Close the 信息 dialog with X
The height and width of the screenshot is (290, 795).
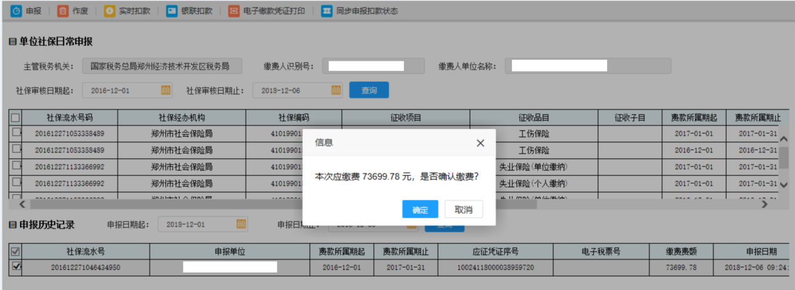click(481, 143)
